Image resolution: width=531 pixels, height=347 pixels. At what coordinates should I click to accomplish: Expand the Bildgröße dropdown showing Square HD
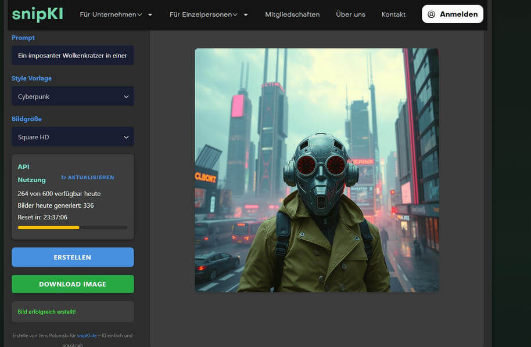coord(73,137)
